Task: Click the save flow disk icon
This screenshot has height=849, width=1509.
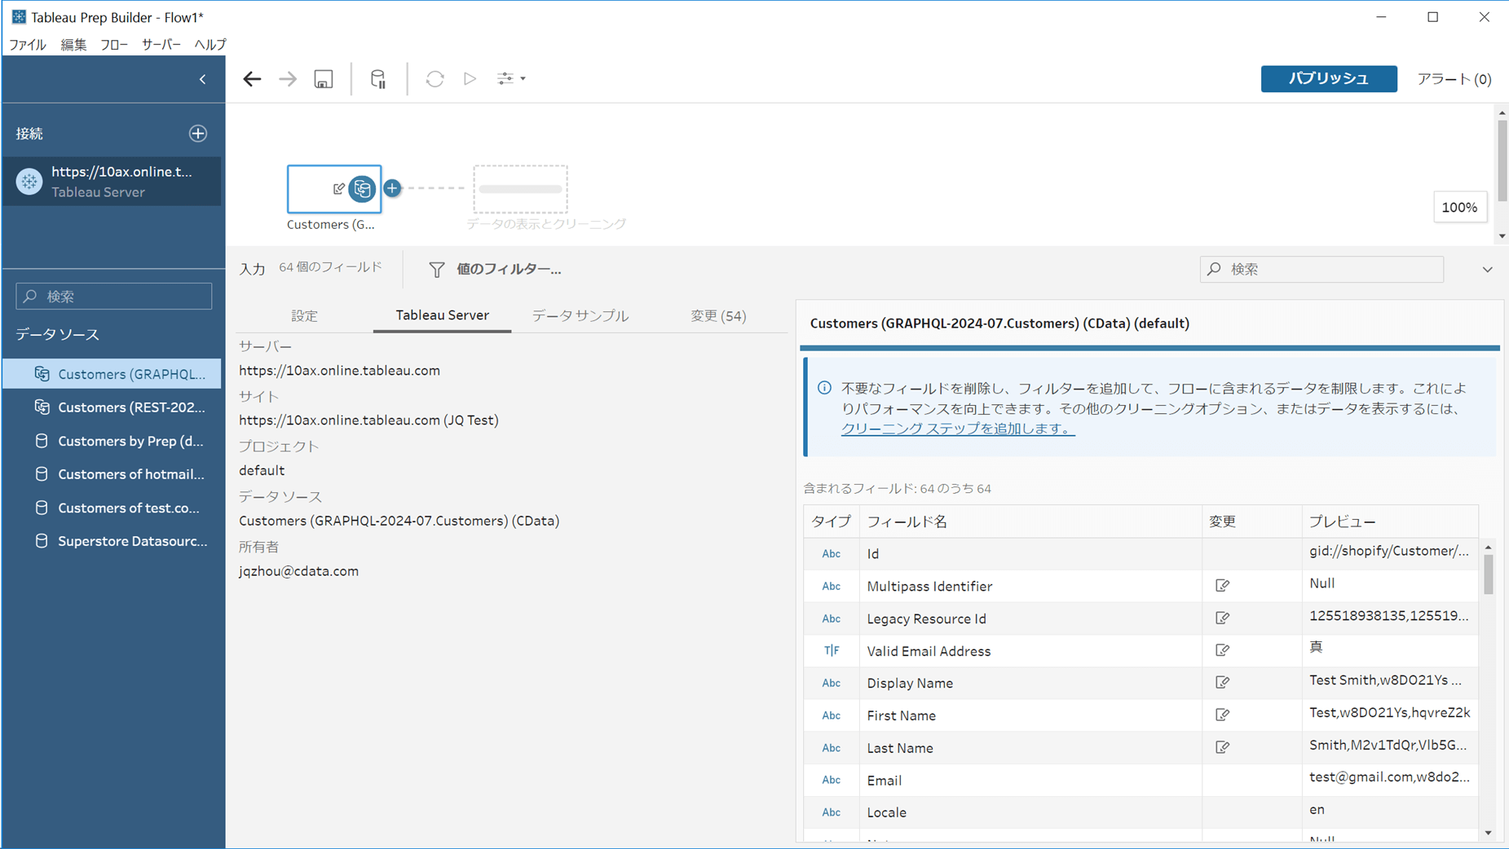Action: [x=324, y=79]
